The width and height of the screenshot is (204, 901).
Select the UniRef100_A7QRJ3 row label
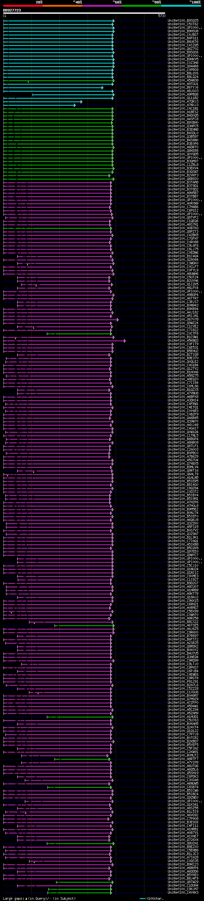(183, 101)
